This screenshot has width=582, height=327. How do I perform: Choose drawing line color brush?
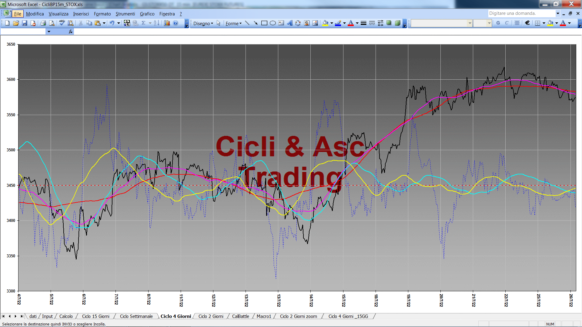pos(338,23)
